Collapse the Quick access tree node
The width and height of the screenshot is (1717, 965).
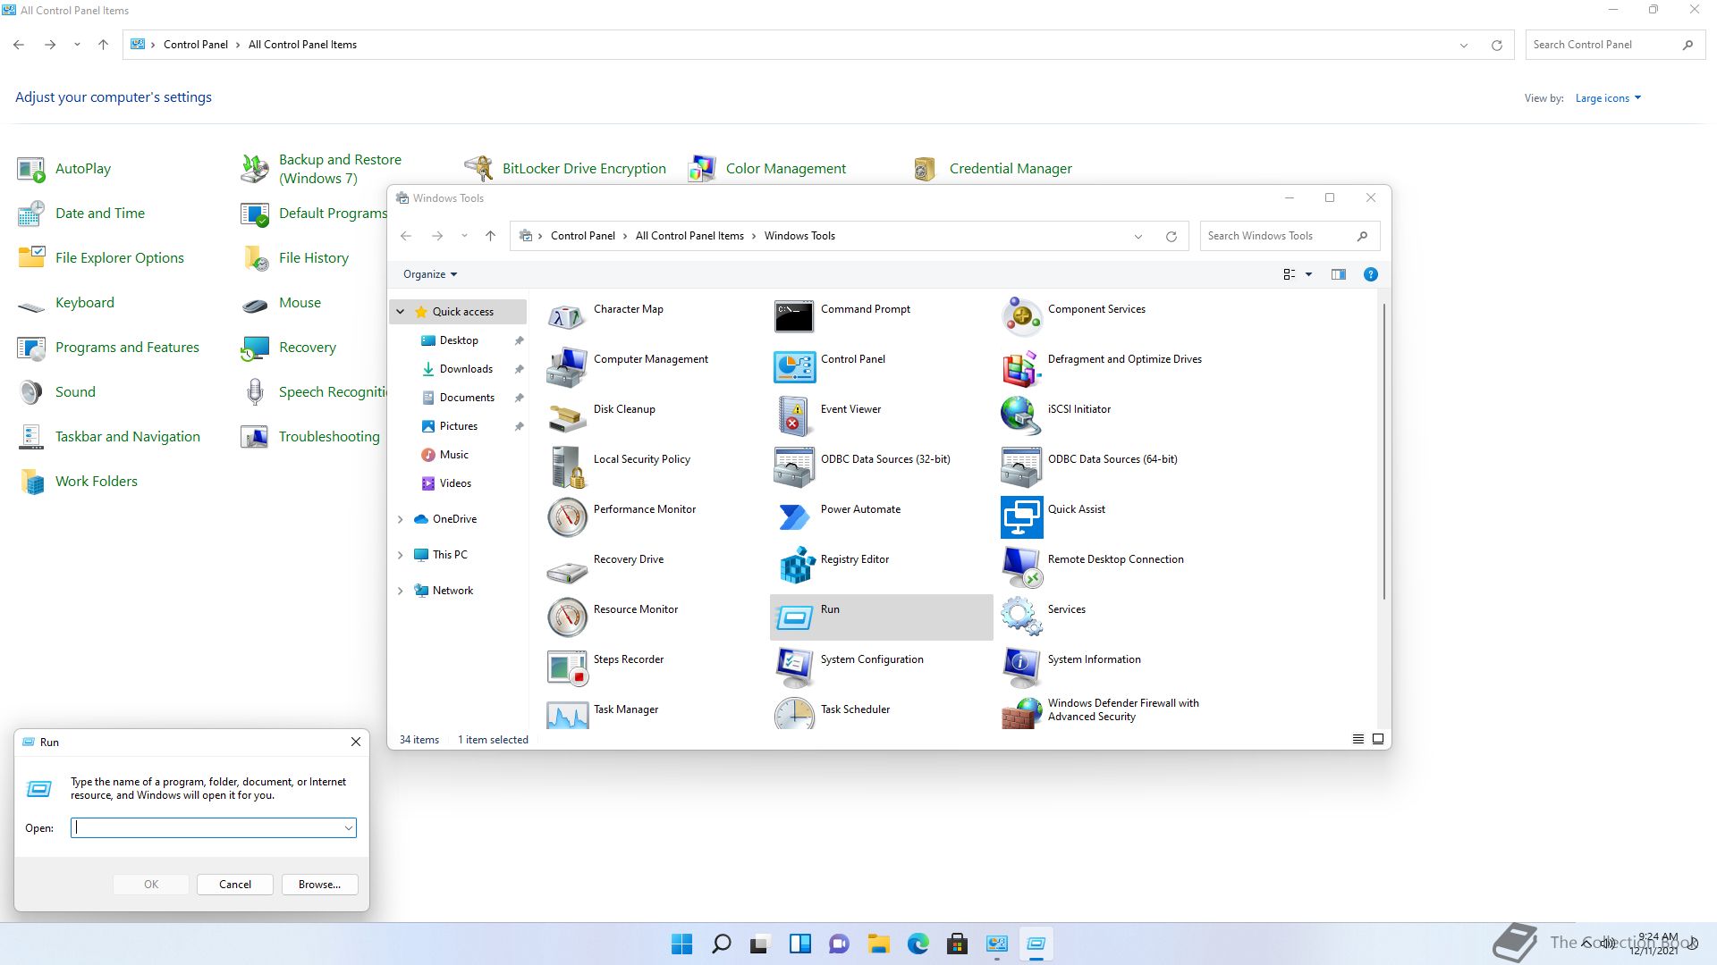tap(400, 312)
